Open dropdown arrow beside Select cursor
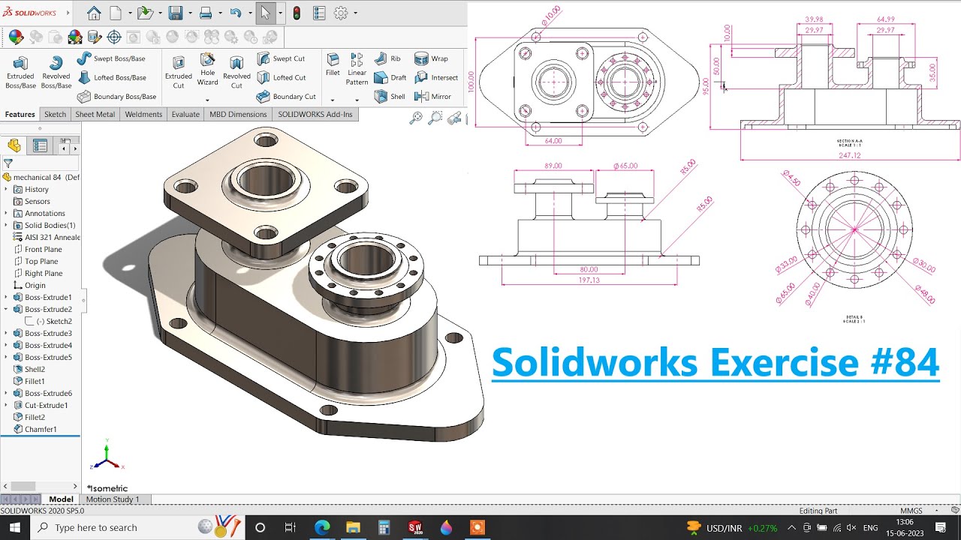 click(x=280, y=13)
